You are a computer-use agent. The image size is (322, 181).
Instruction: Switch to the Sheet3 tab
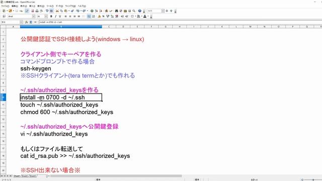33,176
